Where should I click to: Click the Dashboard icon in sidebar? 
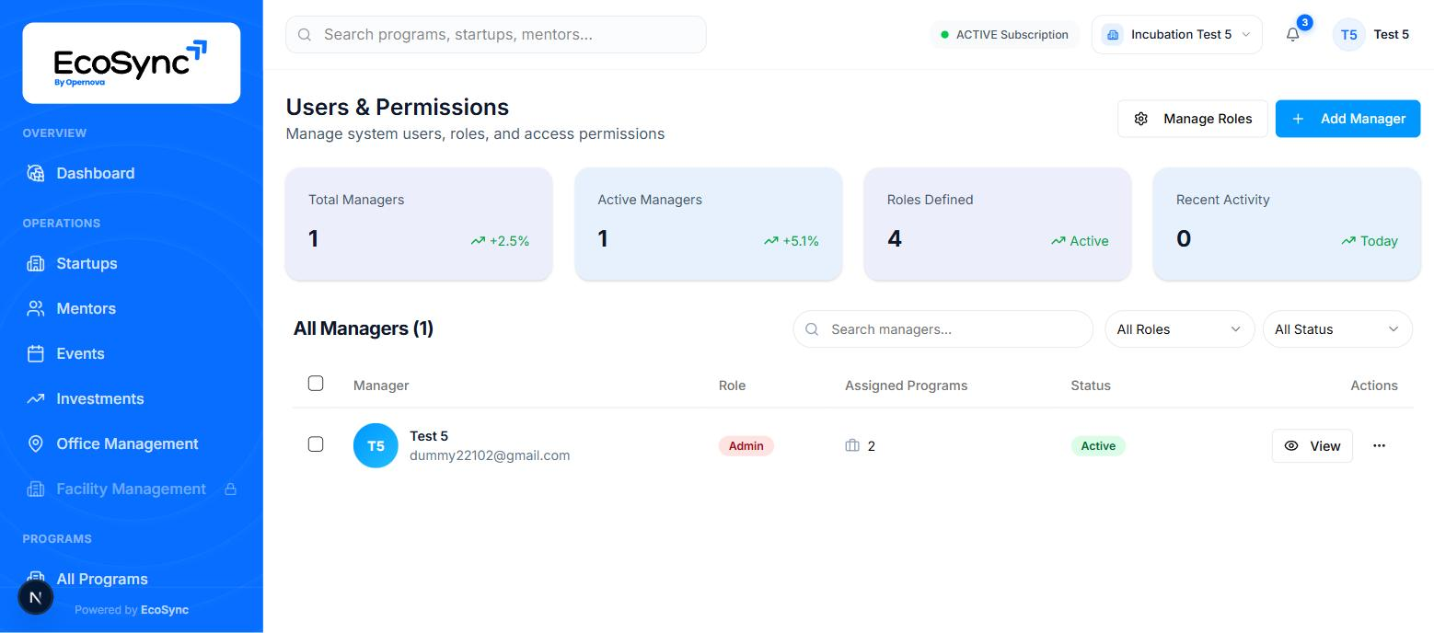click(36, 173)
